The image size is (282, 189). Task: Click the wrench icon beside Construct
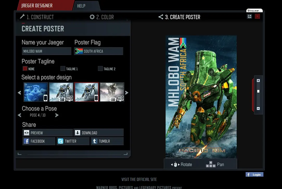tap(22, 17)
